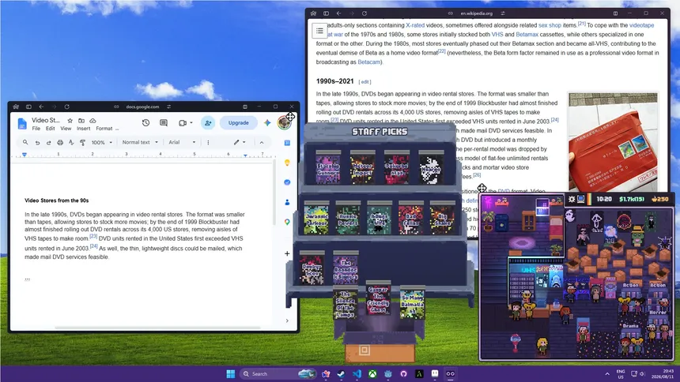The width and height of the screenshot is (680, 382).
Task: Open the editing mode pencil dropdown
Action: tap(240, 143)
